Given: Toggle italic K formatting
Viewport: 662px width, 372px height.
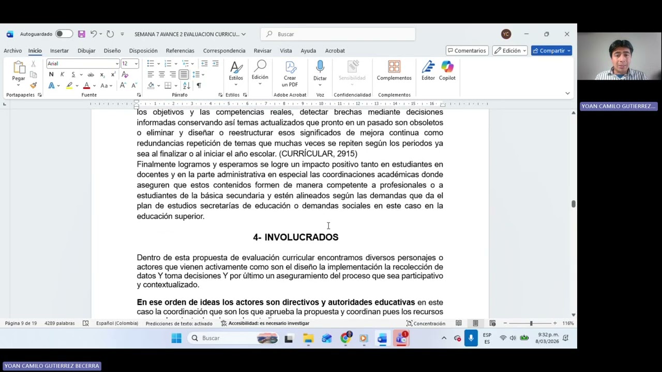Looking at the screenshot, I should 62,74.
